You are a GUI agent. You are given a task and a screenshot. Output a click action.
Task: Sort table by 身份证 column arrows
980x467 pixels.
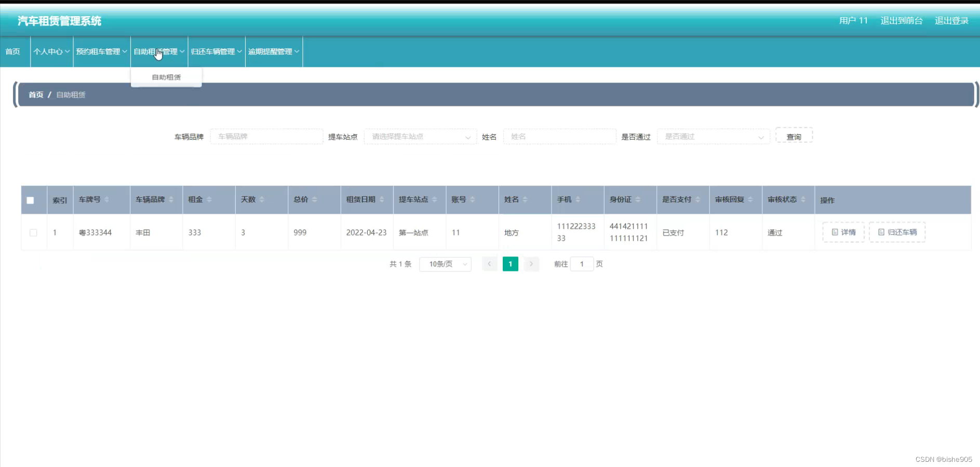pyautogui.click(x=638, y=200)
